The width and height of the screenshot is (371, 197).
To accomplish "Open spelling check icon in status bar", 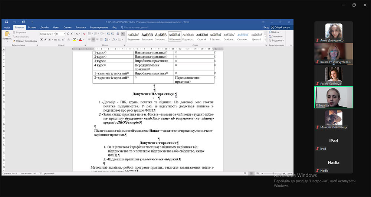I will click(x=40, y=173).
